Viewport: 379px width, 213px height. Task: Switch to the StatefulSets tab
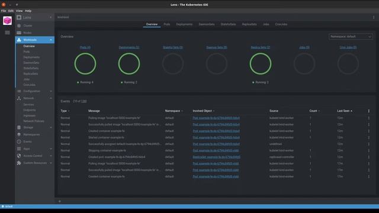click(228, 24)
